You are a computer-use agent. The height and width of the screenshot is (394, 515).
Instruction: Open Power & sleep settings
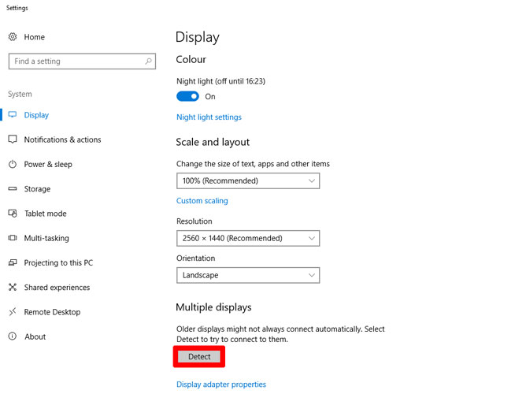pos(48,165)
